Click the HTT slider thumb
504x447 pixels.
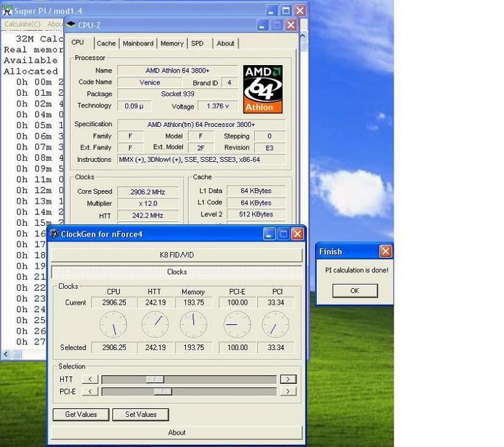155,379
